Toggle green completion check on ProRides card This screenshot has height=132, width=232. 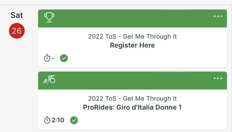(x=74, y=120)
